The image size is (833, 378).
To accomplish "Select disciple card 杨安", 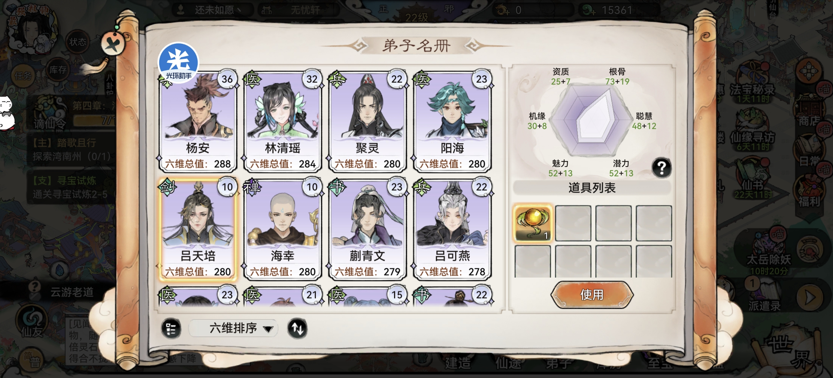I will [x=198, y=121].
